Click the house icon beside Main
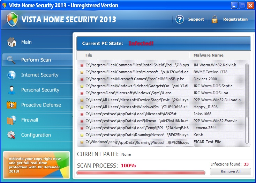This screenshot has width=256, height=183. (12, 42)
